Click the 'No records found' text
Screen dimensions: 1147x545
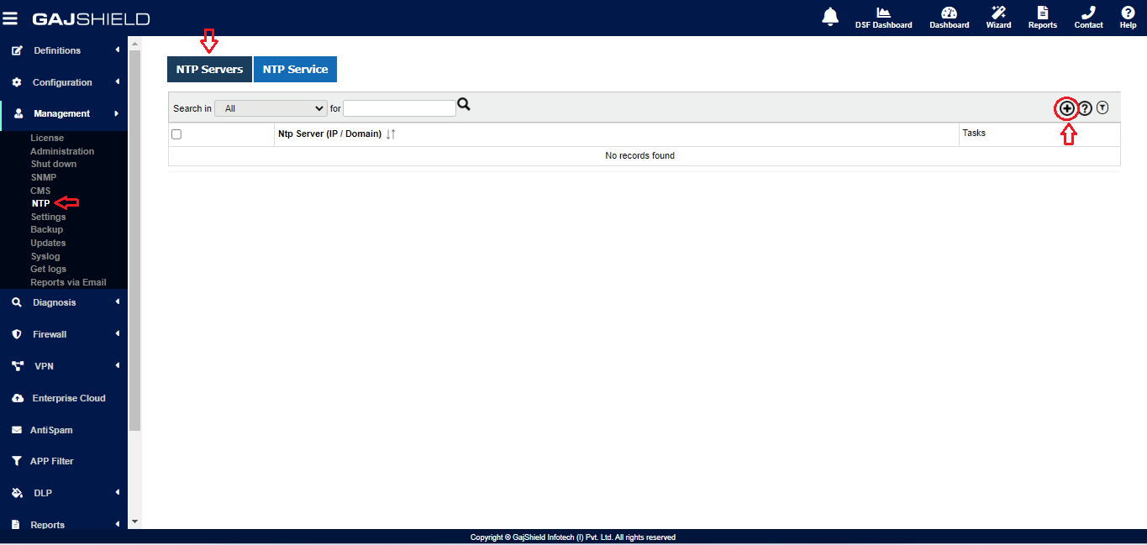click(639, 155)
